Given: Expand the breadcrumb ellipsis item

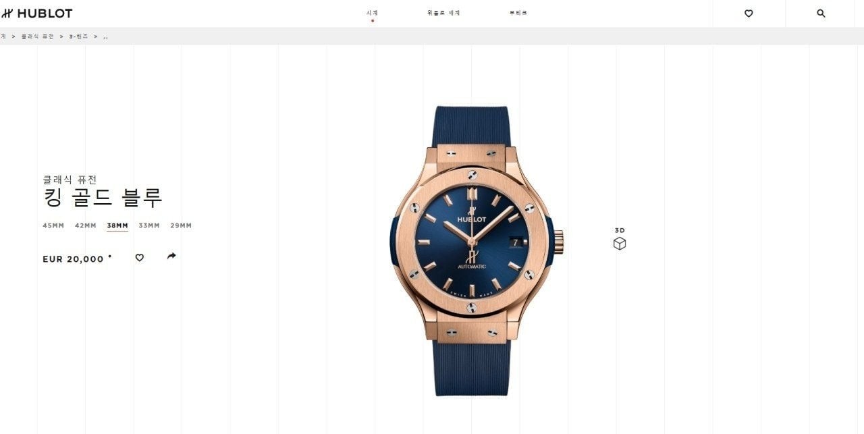Looking at the screenshot, I should [105, 37].
